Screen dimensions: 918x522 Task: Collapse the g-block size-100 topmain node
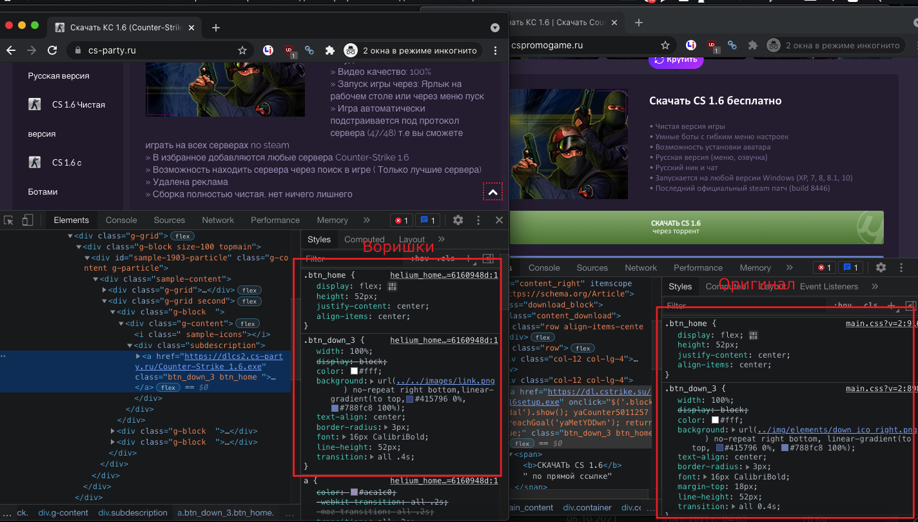pyautogui.click(x=79, y=247)
